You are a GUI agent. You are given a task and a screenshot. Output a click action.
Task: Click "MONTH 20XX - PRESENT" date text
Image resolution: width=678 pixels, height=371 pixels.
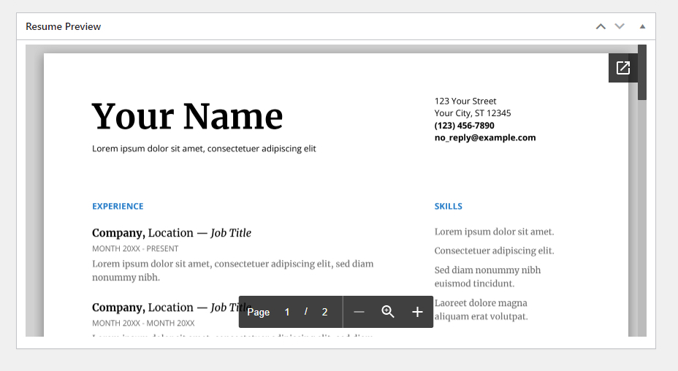pyautogui.click(x=135, y=248)
